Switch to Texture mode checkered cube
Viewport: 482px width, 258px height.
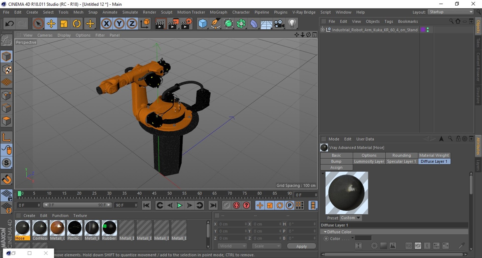tap(7, 70)
